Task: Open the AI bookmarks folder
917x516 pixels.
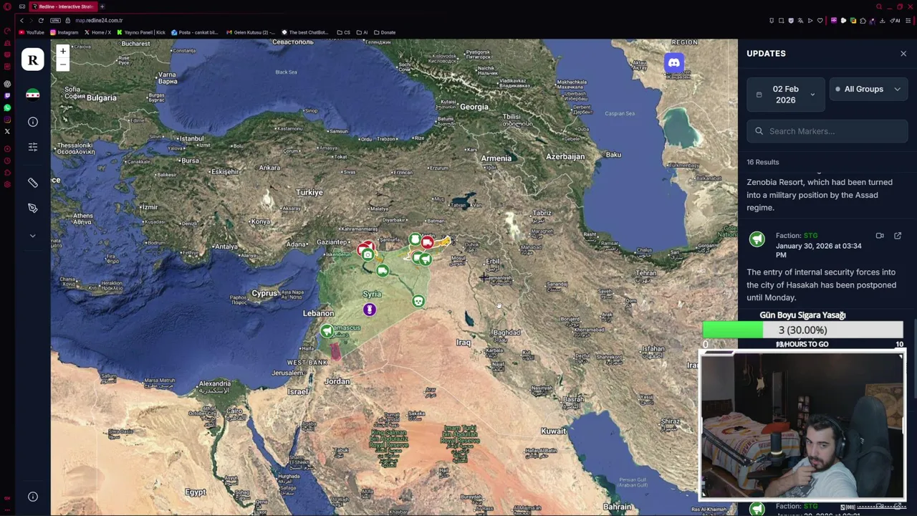Action: pos(363,32)
